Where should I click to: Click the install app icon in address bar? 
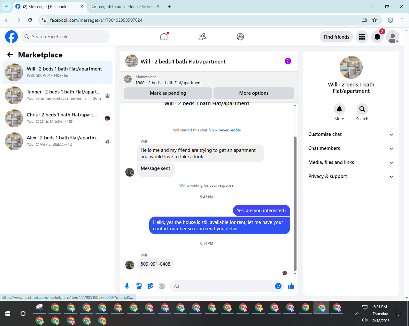364,20
